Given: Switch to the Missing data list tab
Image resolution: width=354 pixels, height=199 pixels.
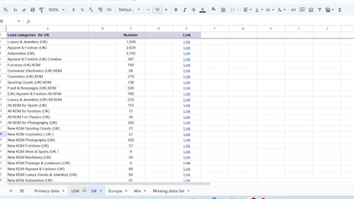Looking at the screenshot, I should click(x=169, y=191).
